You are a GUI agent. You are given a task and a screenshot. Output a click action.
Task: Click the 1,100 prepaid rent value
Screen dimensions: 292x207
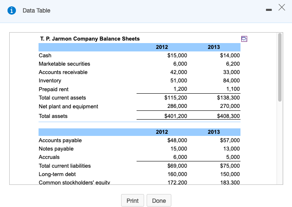pos(233,89)
